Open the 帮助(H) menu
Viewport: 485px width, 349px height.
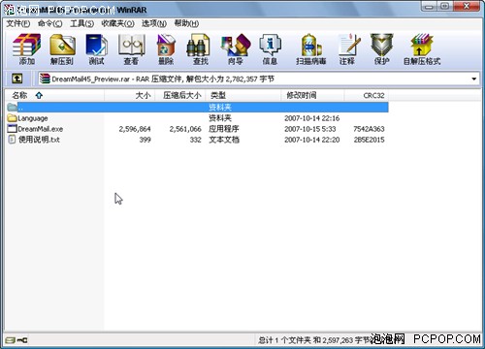click(186, 23)
